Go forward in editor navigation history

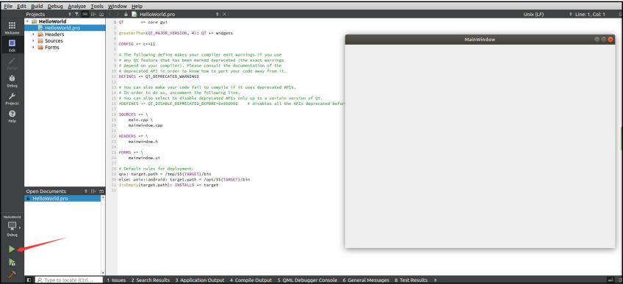coord(118,14)
